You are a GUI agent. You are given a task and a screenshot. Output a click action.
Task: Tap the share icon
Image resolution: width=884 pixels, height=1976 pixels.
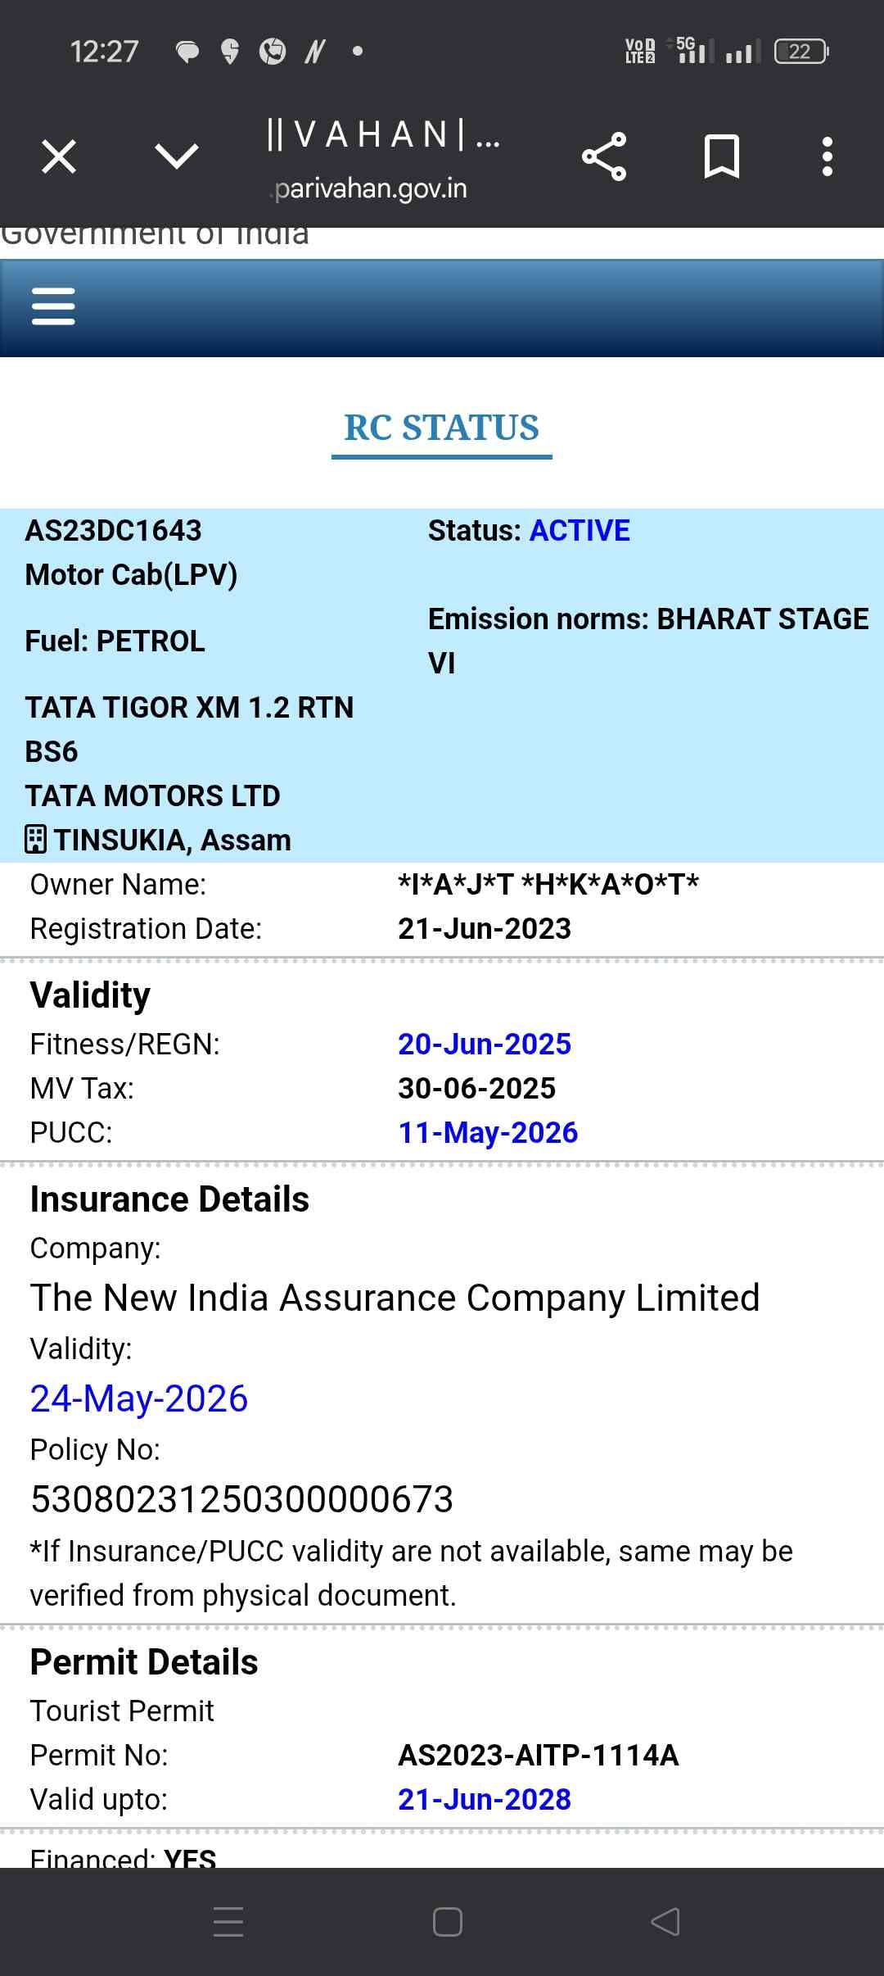click(604, 156)
